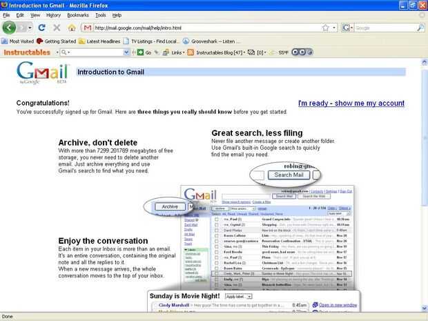
Task: Click the 'Congratulations!' heading
Action: pos(43,103)
